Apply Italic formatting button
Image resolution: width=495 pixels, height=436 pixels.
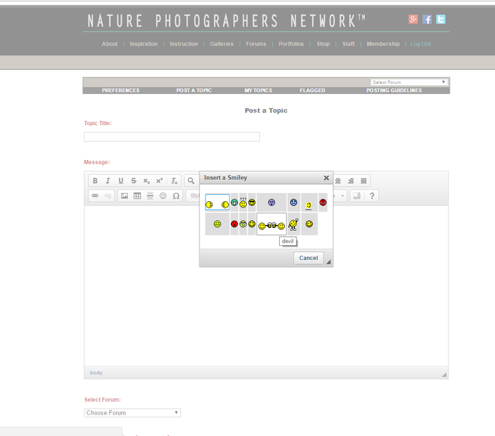coord(108,181)
